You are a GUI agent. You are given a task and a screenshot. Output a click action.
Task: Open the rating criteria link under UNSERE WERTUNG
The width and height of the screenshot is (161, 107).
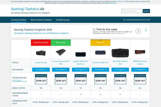pyautogui.click(x=19, y=81)
